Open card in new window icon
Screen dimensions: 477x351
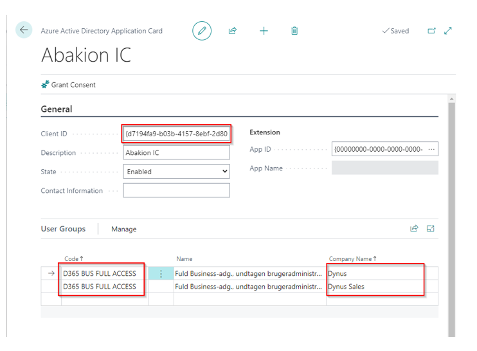coord(431,31)
